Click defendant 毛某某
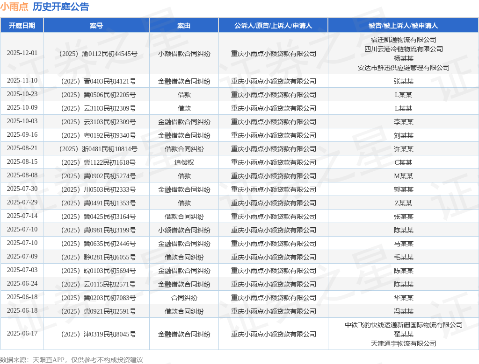479x364 pixels. point(404,257)
